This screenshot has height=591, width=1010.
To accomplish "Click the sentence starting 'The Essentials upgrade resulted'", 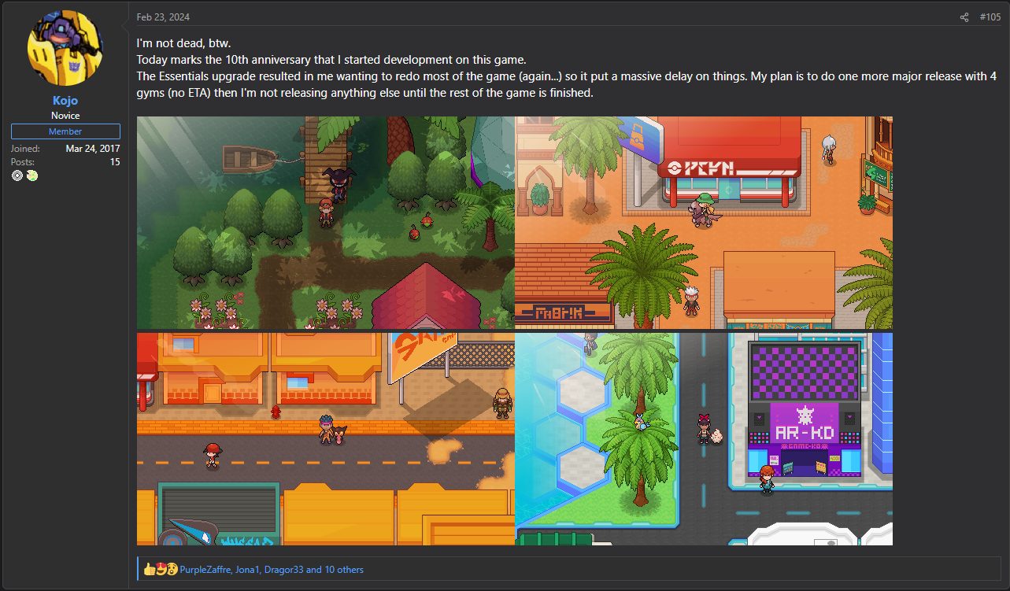I will (567, 84).
